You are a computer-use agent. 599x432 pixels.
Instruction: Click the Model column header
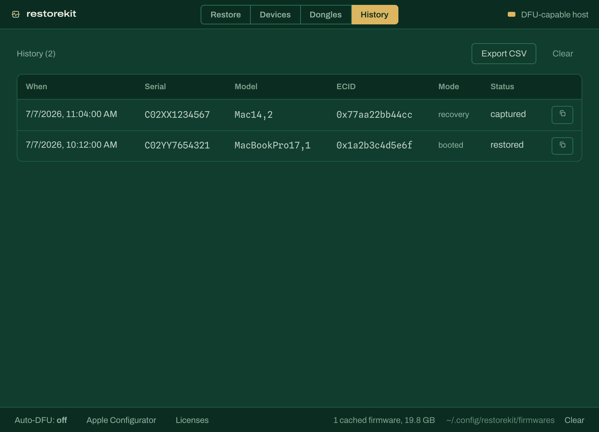click(x=246, y=87)
